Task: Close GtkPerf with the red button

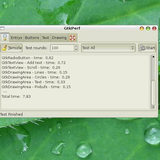Action: tap(154, 28)
